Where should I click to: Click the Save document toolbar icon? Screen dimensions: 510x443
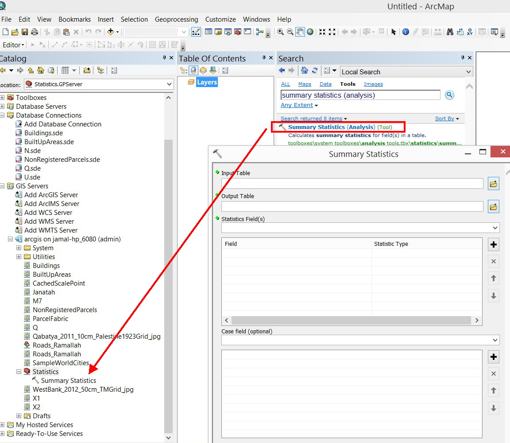coord(25,32)
